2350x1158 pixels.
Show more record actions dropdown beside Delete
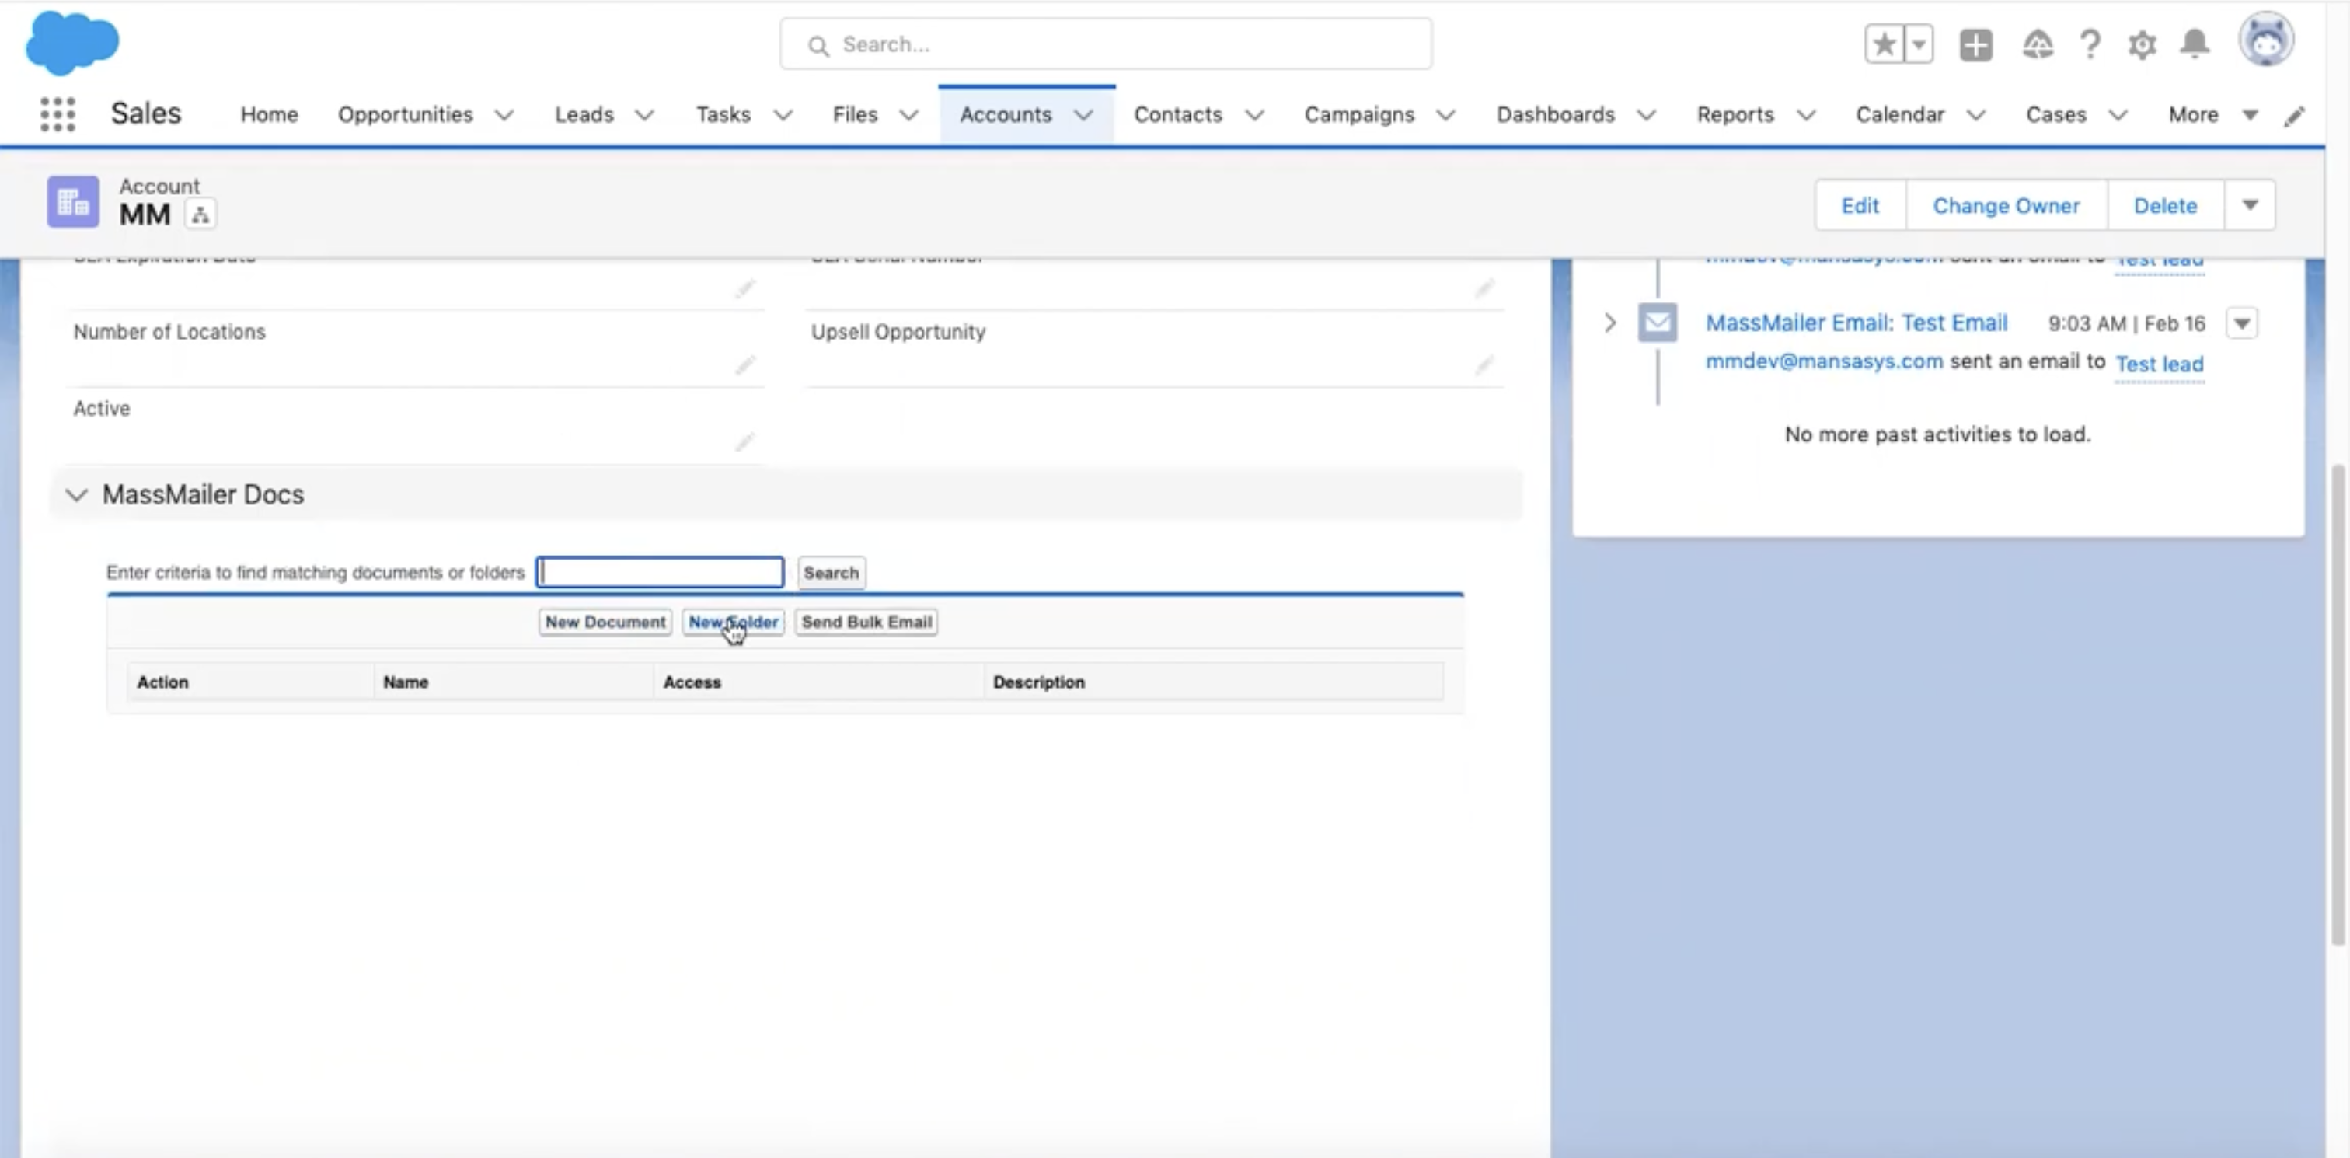pos(2250,205)
